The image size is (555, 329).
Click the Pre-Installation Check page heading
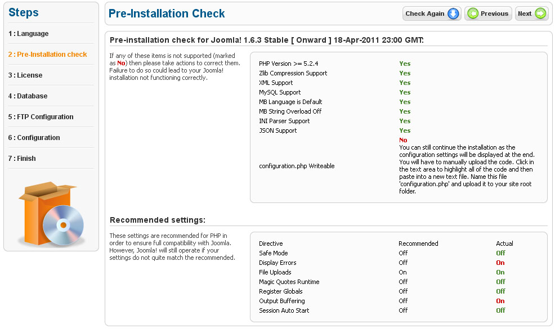pos(167,13)
